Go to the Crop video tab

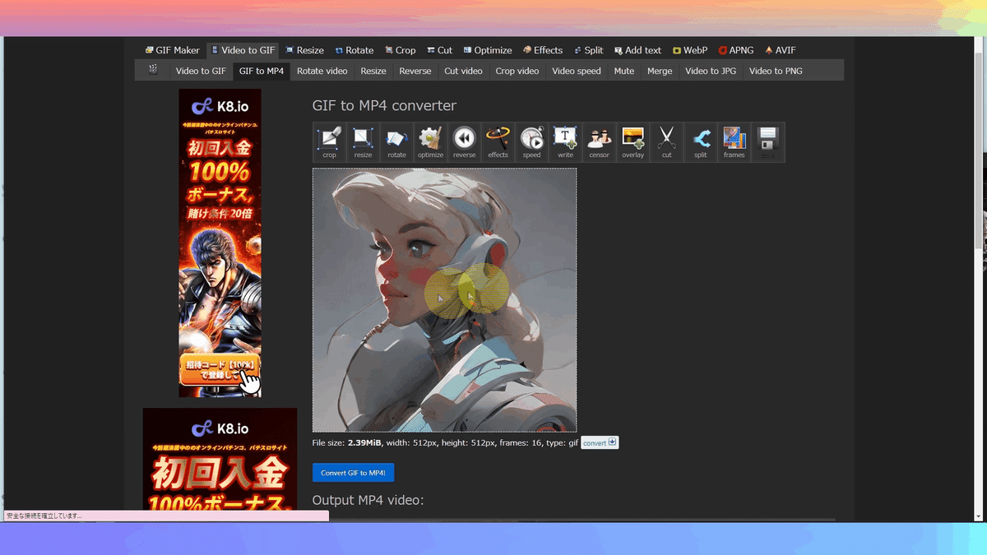517,71
